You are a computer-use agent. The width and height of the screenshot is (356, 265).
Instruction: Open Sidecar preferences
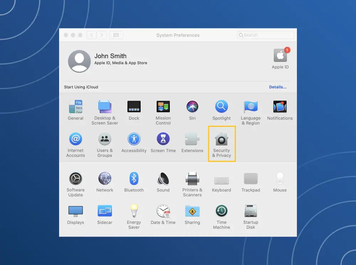click(x=105, y=214)
